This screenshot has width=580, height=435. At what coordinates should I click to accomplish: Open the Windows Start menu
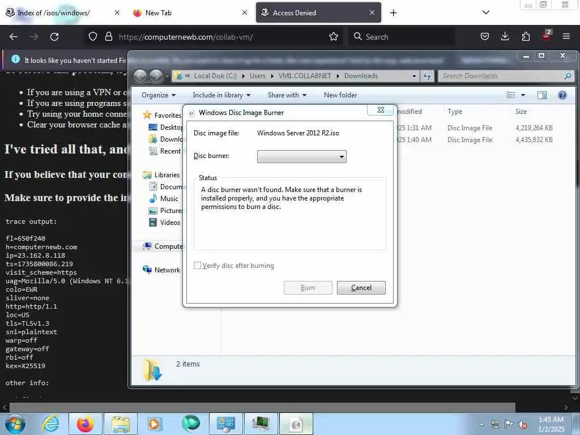(15, 424)
